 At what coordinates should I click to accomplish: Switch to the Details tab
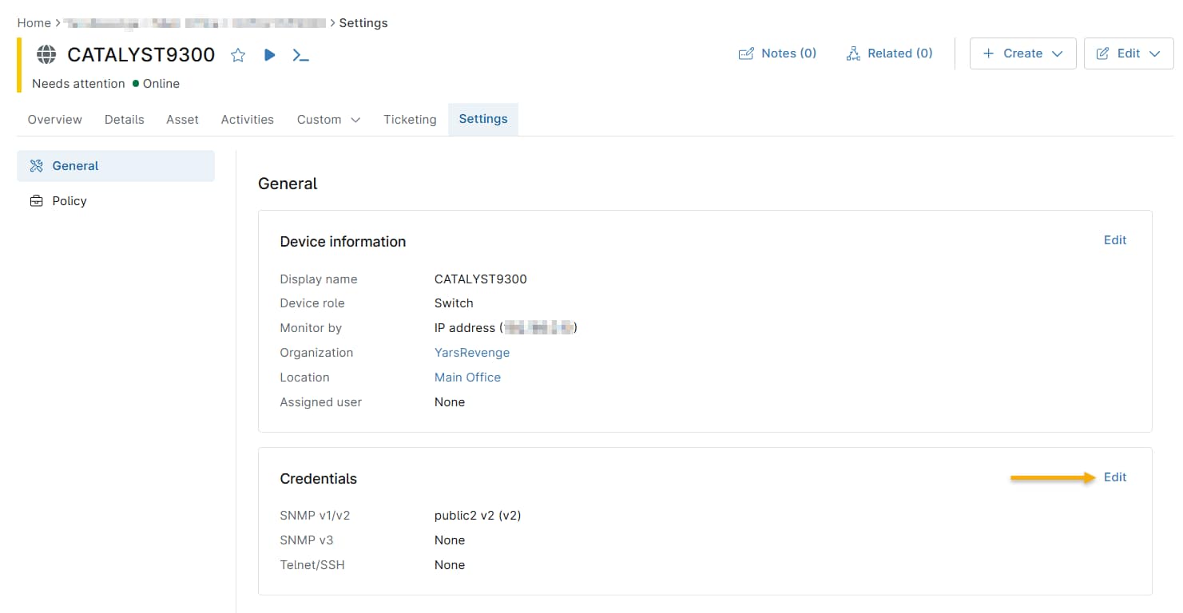(x=124, y=120)
